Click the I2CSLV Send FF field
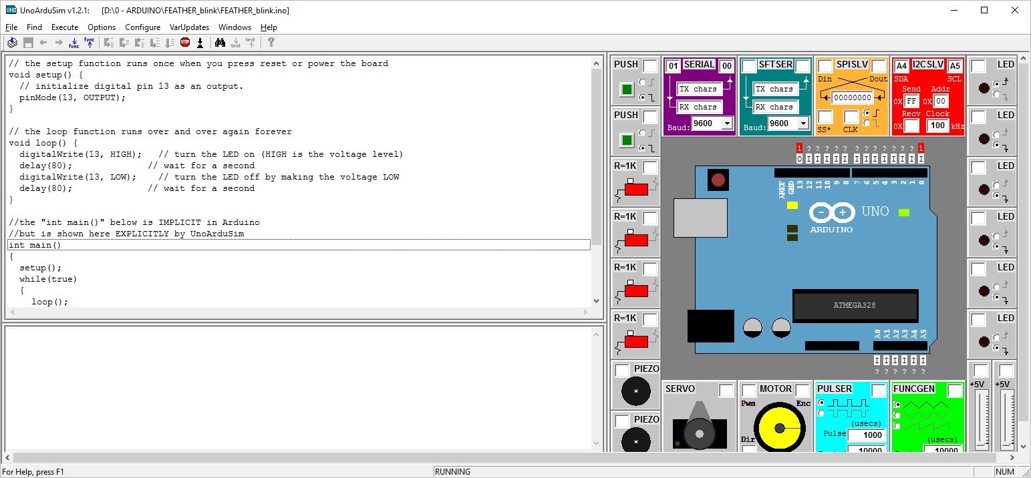Screen dimensions: 1031x478 point(911,101)
